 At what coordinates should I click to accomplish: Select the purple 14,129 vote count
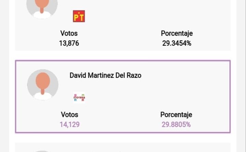(x=70, y=125)
